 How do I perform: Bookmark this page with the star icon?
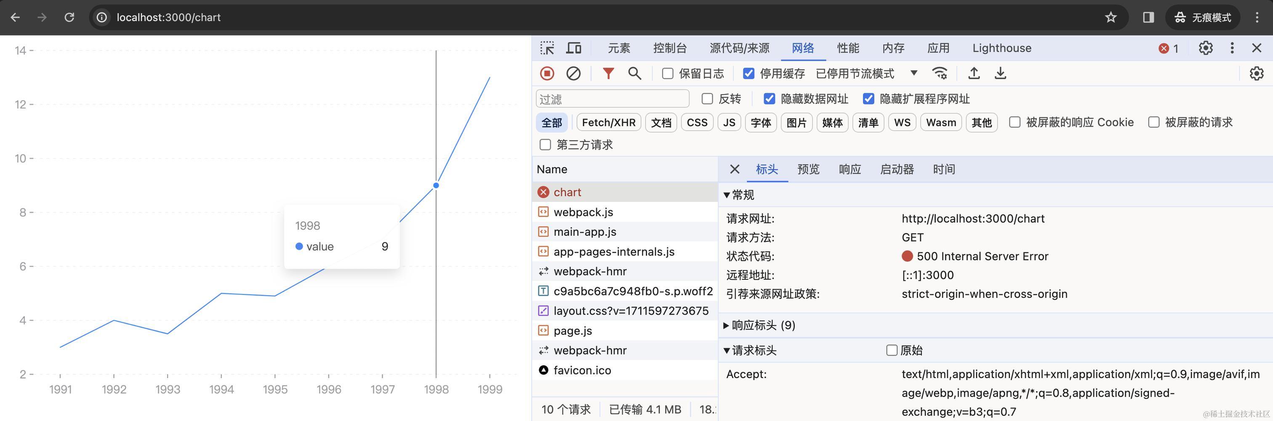[x=1111, y=18]
